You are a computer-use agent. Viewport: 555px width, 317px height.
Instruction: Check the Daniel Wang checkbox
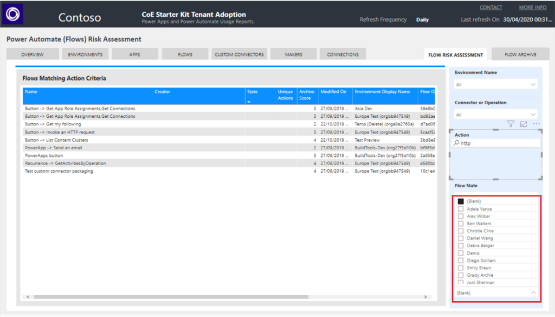pyautogui.click(x=460, y=238)
